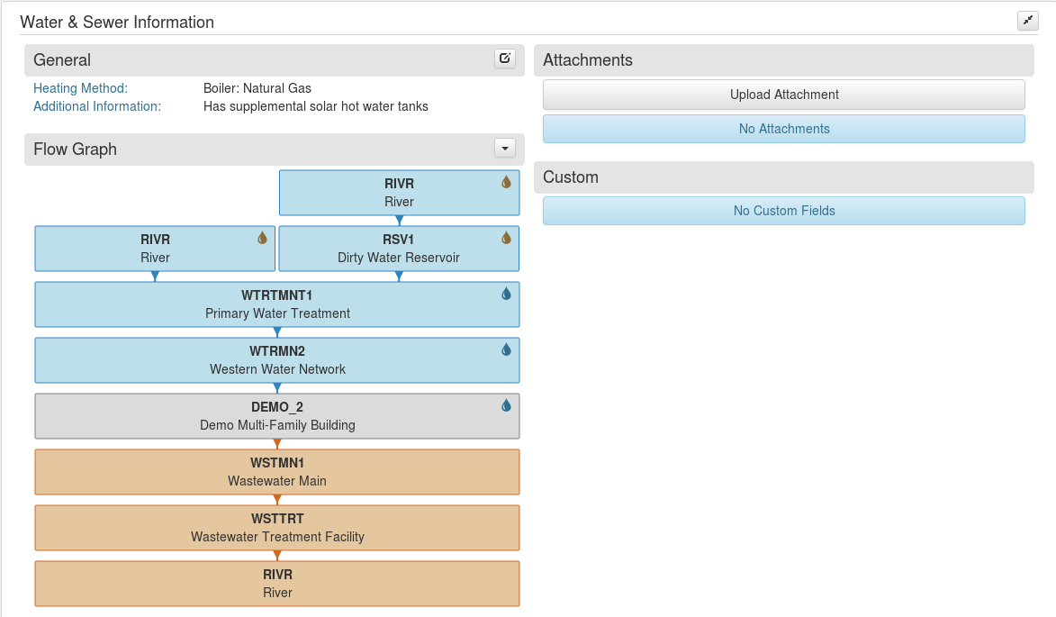
Task: Select the DEMO_2 Demo Multi-Family Building node
Action: [x=276, y=416]
